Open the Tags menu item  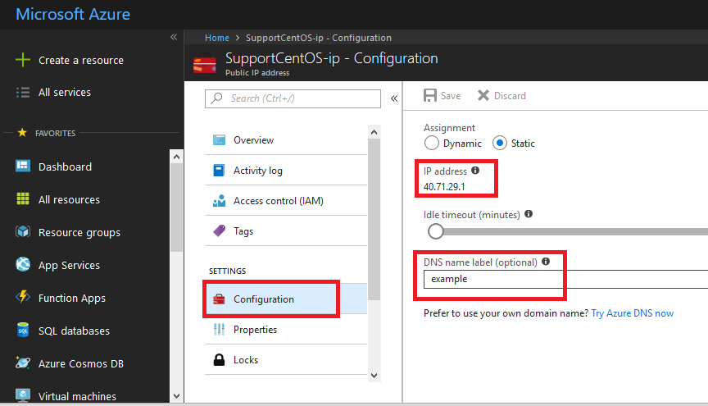point(286,231)
